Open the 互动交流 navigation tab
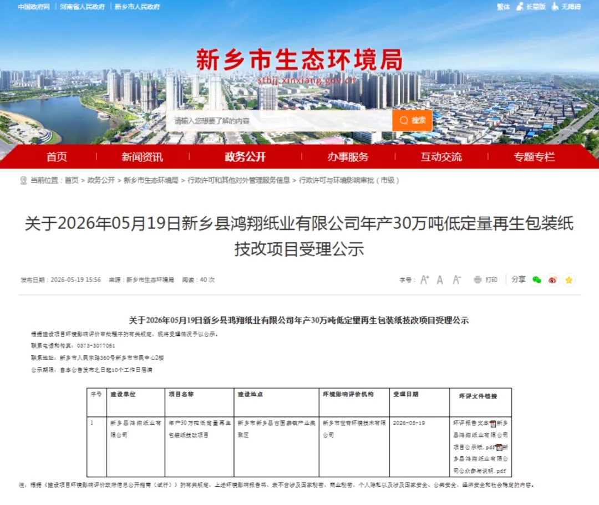 click(441, 157)
